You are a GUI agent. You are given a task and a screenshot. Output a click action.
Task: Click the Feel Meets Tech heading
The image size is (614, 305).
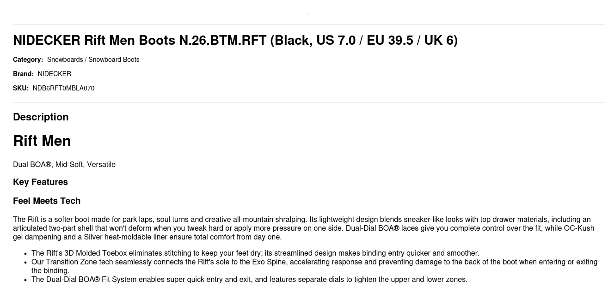(x=47, y=201)
